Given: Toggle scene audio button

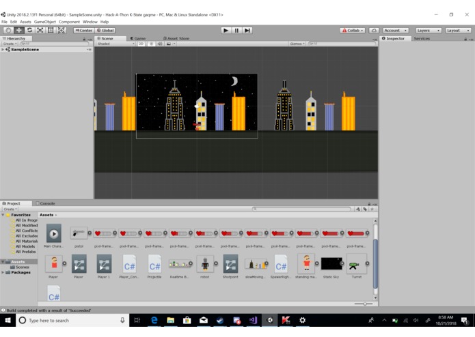Looking at the screenshot, I should click(x=160, y=44).
